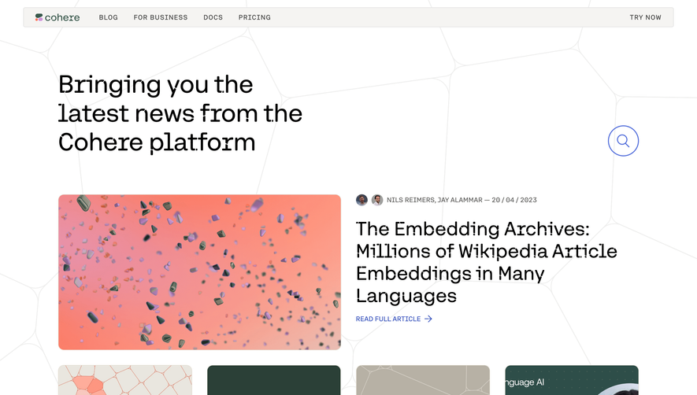This screenshot has width=697, height=395.
Task: Open search with the magnifier icon
Action: click(x=623, y=141)
